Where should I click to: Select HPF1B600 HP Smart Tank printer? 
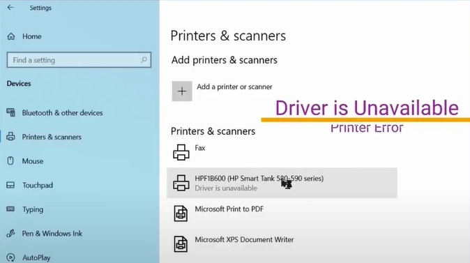tap(282, 183)
